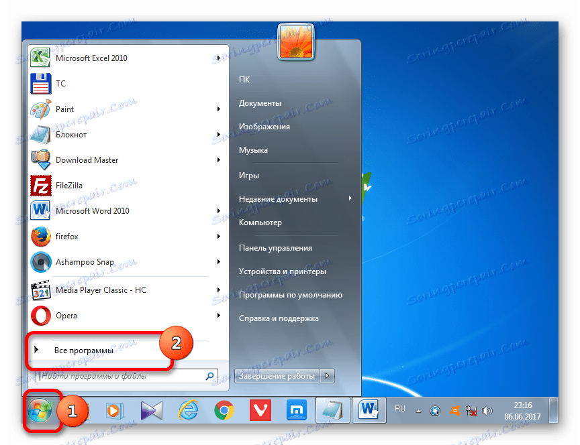
Task: Click RU language indicator
Action: point(400,409)
